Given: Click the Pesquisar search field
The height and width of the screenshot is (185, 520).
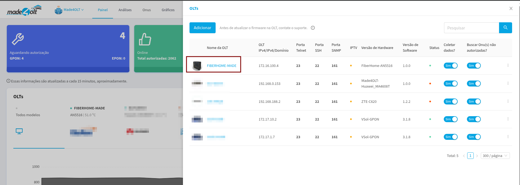Looking at the screenshot, I should 471,28.
